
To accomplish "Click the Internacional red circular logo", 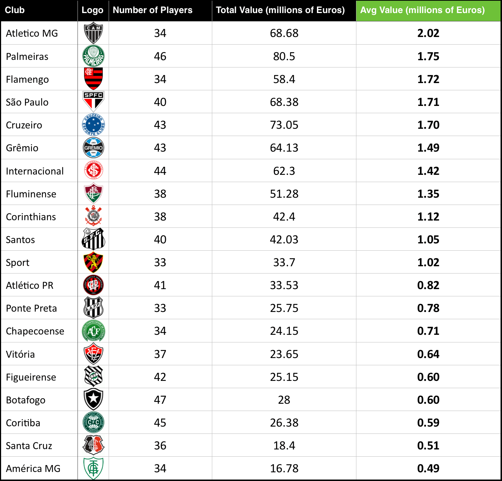I will pos(93,170).
